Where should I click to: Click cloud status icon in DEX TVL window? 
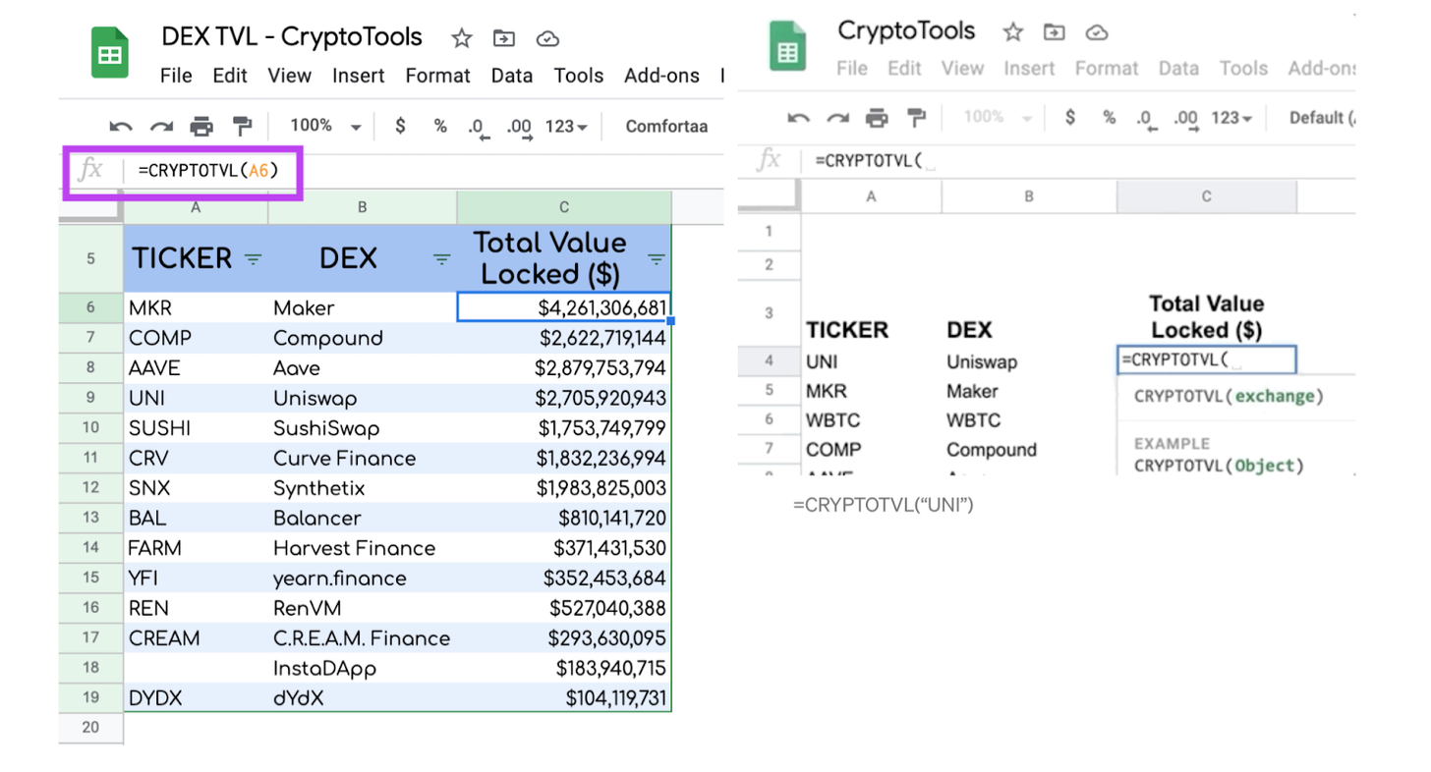pos(547,38)
